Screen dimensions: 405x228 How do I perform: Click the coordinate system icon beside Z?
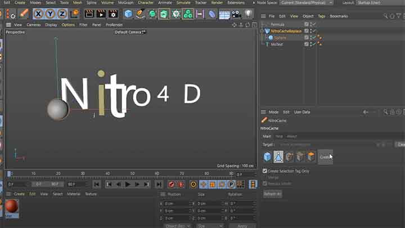(x=75, y=14)
